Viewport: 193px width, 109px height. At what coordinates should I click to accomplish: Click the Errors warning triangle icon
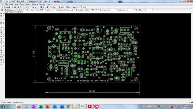coord(2,65)
